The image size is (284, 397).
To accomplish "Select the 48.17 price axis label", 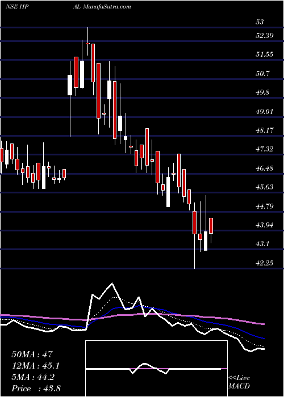I will point(264,130).
